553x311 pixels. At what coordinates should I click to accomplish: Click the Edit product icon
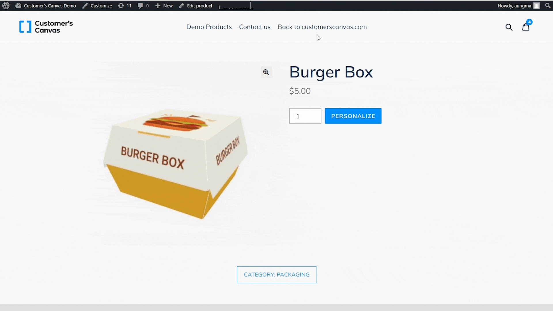181,5
